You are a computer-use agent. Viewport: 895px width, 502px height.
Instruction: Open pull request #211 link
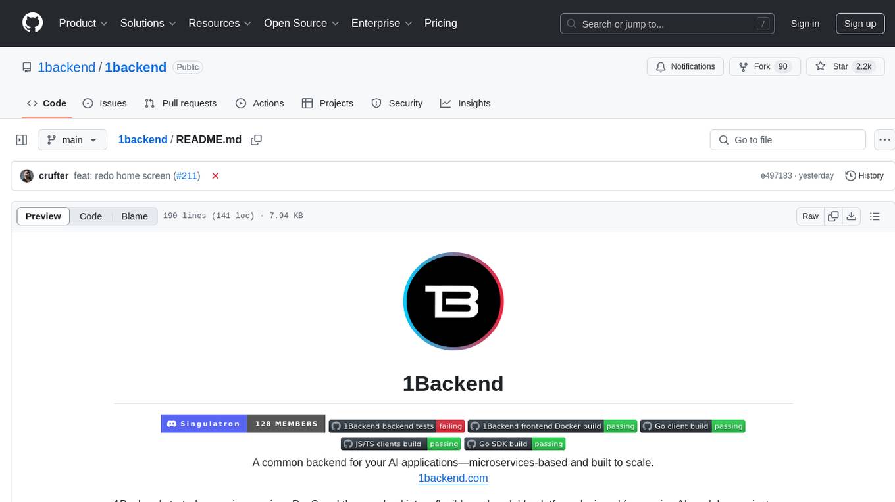click(x=188, y=176)
